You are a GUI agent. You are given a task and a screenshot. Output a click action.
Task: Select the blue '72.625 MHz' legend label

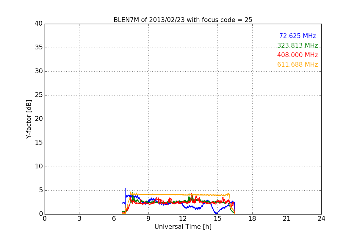tap(297, 36)
